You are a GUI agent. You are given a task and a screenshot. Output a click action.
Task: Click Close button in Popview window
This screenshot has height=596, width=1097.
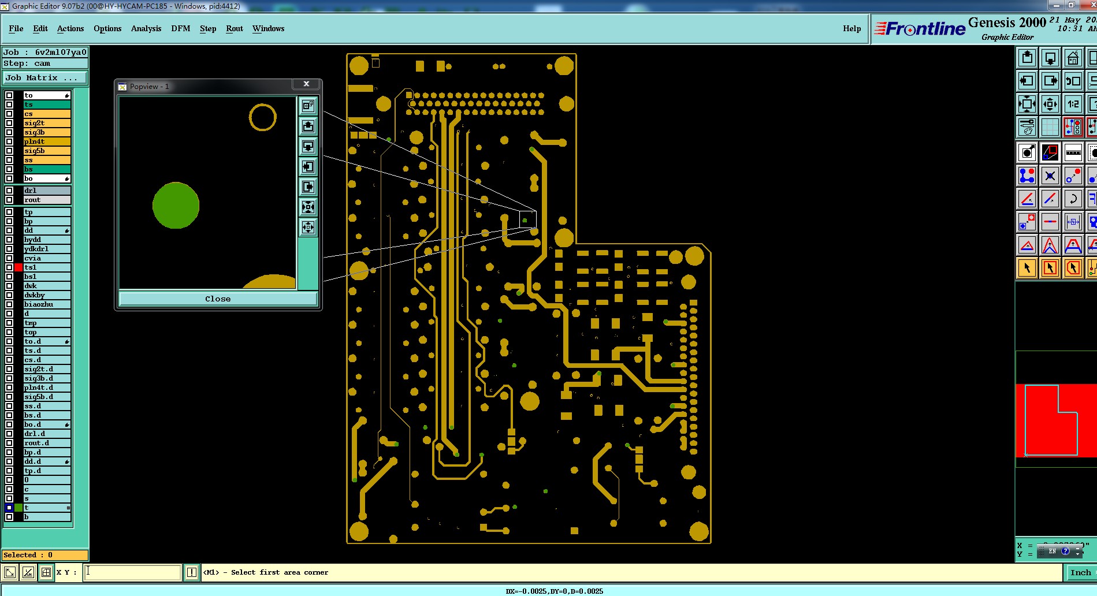pyautogui.click(x=218, y=299)
